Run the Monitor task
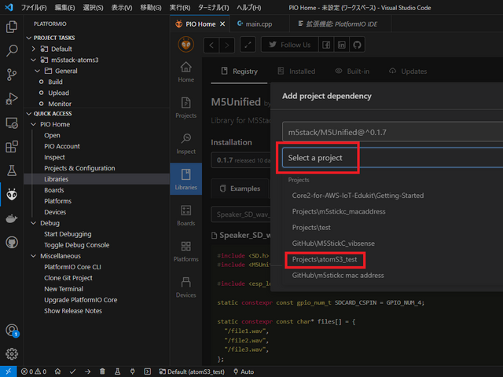503x377 pixels. tap(60, 104)
